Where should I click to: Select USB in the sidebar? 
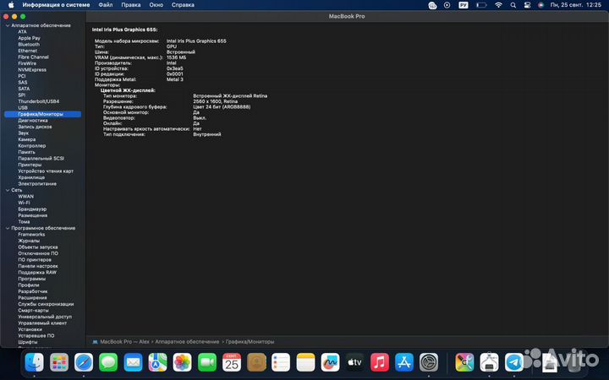coord(23,108)
